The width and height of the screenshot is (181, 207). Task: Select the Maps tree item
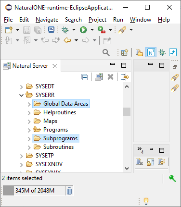(x=50, y=121)
